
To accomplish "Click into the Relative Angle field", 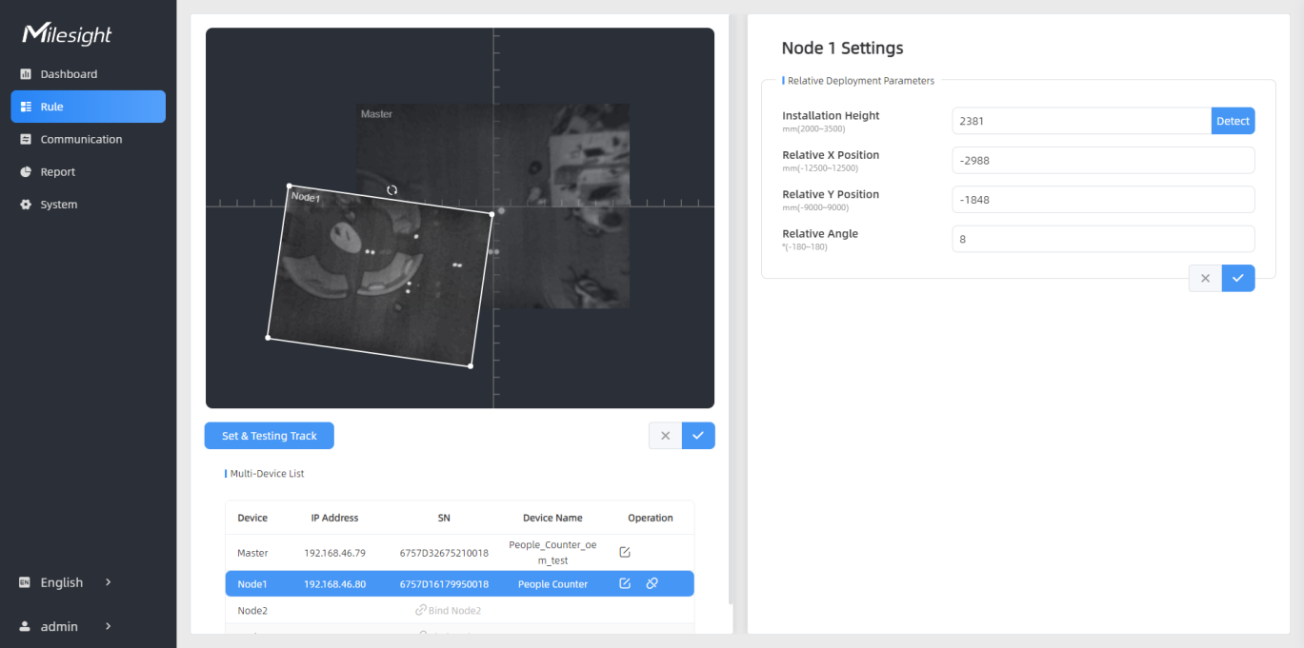I will coord(1102,239).
